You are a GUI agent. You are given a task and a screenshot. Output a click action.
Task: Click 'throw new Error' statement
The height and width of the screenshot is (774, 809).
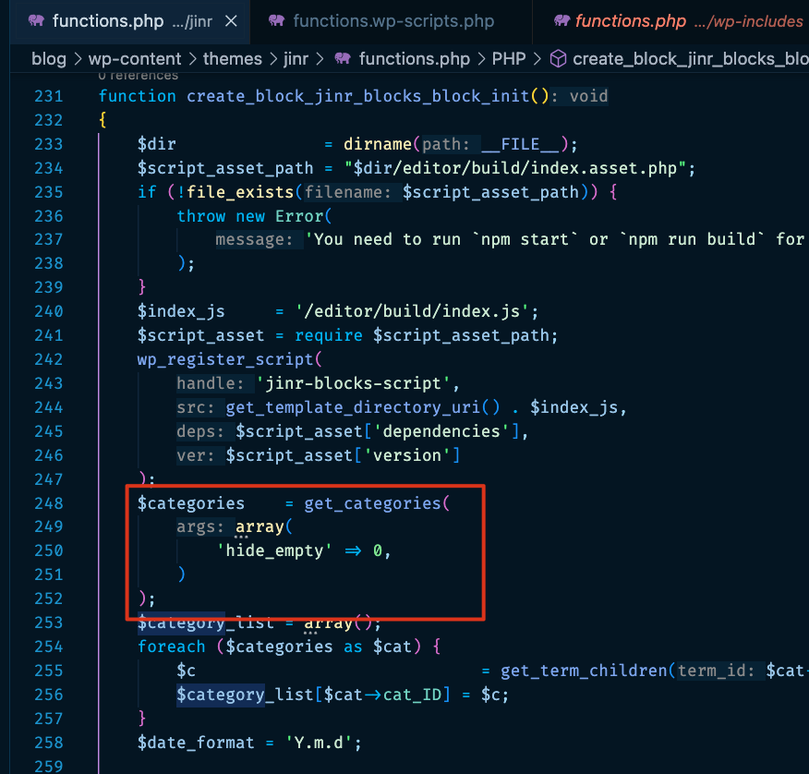pyautogui.click(x=251, y=216)
